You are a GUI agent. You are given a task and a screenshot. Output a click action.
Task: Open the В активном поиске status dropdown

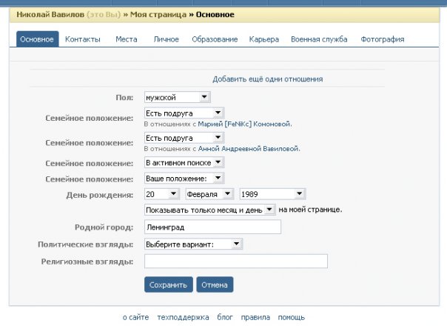click(184, 162)
